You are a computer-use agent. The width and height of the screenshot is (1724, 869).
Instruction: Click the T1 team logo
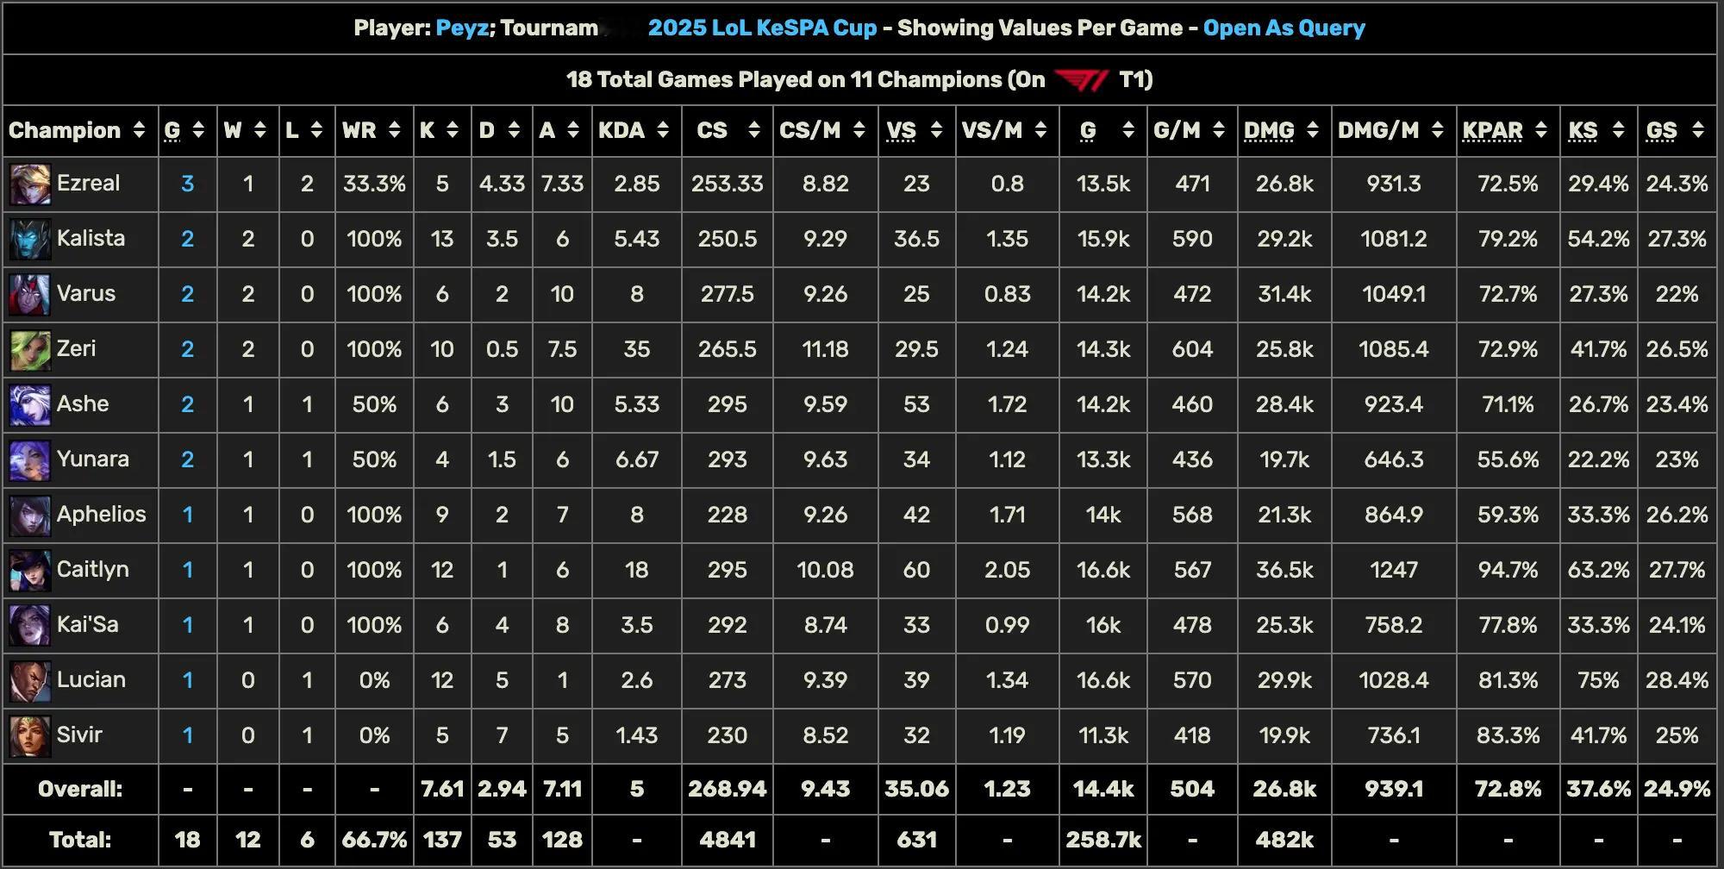(x=1081, y=80)
